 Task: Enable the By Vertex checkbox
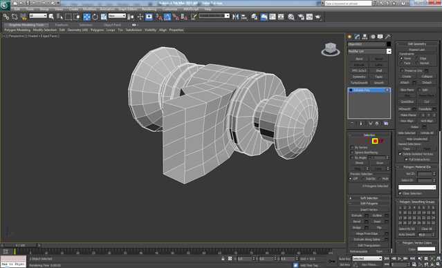tap(352, 147)
